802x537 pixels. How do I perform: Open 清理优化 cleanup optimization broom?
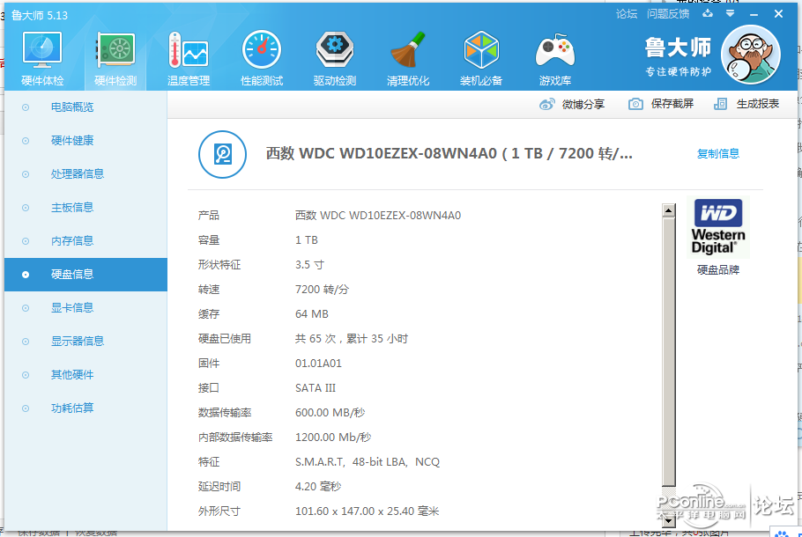click(x=408, y=58)
